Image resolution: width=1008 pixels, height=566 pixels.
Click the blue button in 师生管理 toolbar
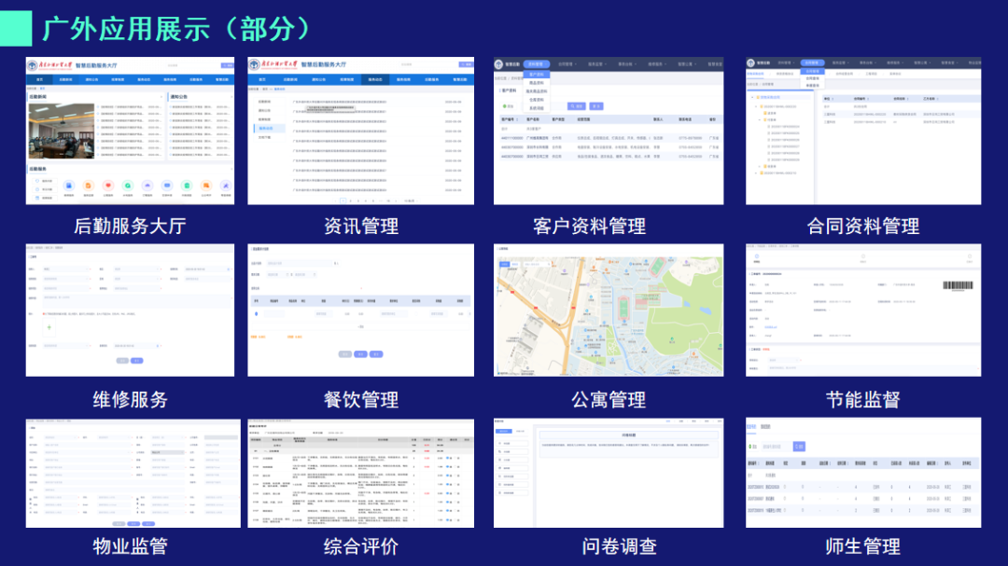(799, 447)
